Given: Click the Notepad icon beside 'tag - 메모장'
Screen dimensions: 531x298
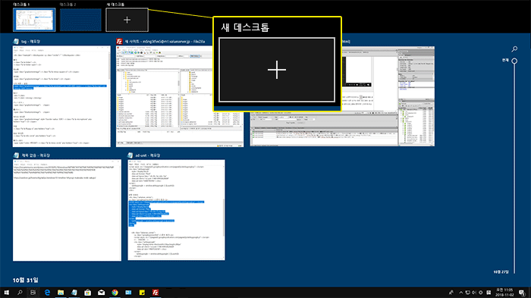Looking at the screenshot, I should pos(16,41).
